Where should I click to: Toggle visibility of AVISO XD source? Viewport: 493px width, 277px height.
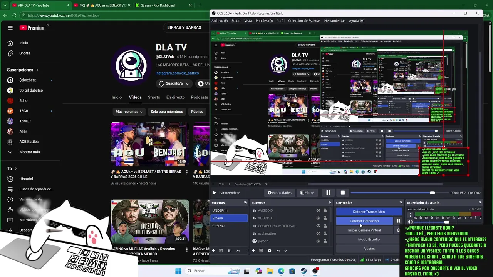[x=319, y=210]
